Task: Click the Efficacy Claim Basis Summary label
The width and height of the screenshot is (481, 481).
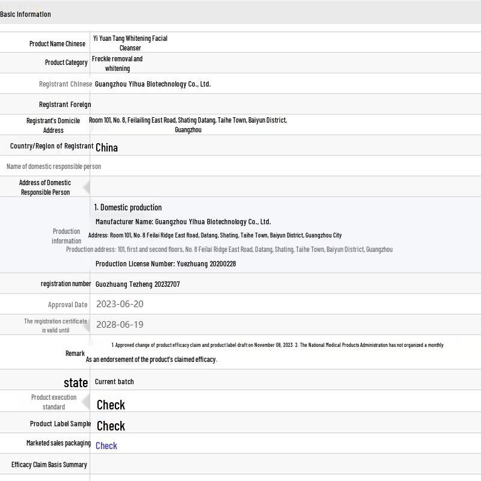Action: click(49, 465)
